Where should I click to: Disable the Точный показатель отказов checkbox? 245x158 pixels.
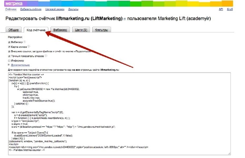pyautogui.click(x=9, y=56)
